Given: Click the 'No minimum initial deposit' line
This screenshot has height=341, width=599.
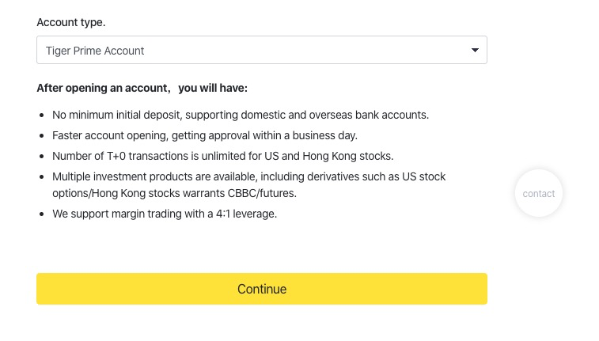Looking at the screenshot, I should click(x=240, y=115).
